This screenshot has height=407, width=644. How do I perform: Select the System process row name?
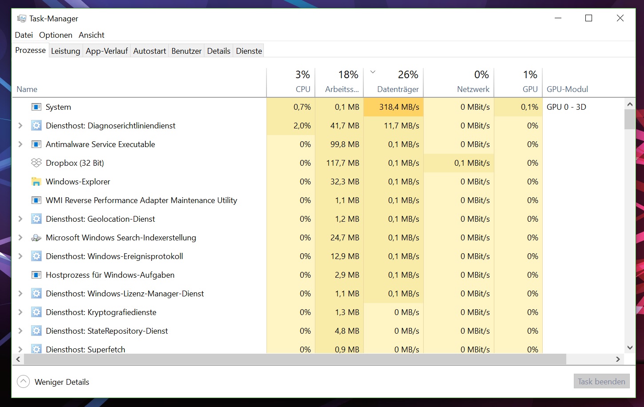[x=58, y=107]
